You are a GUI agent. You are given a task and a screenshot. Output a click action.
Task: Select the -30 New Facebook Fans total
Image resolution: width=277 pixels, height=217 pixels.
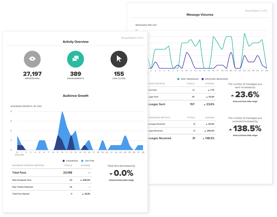coord(71,180)
